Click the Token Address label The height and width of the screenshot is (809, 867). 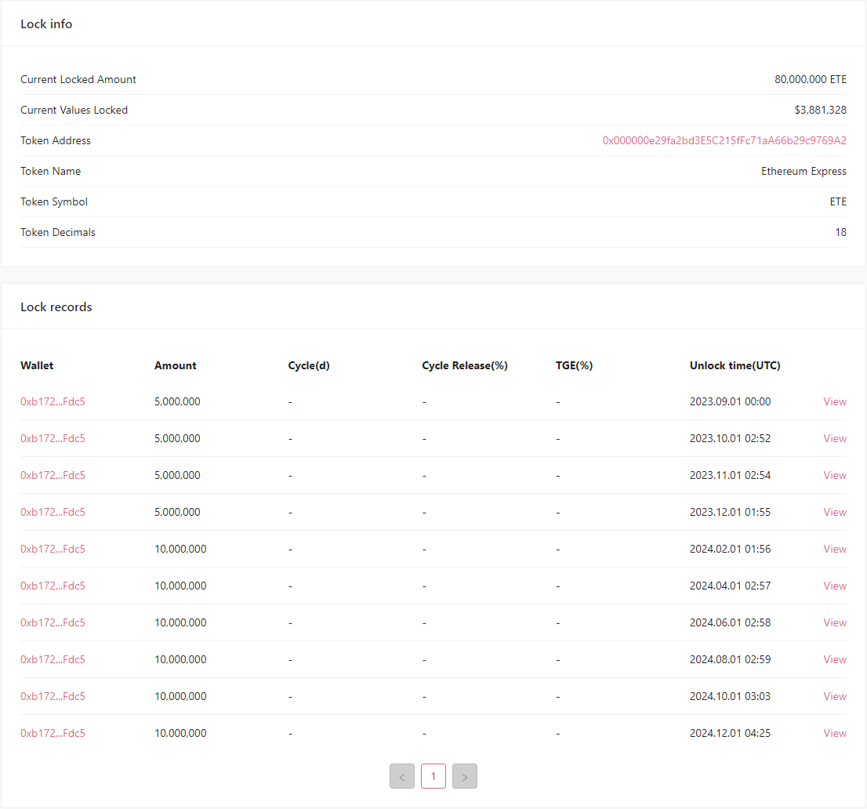[56, 140]
